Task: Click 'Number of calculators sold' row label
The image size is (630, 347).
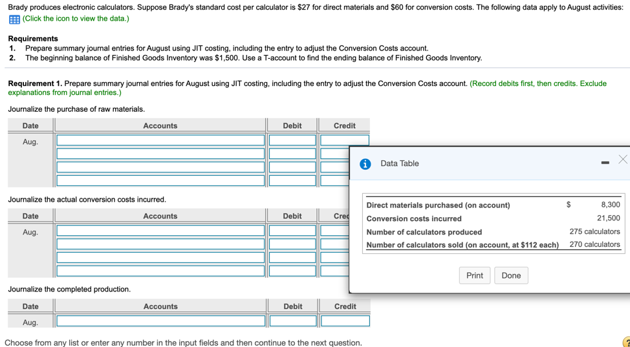Action: tap(462, 245)
